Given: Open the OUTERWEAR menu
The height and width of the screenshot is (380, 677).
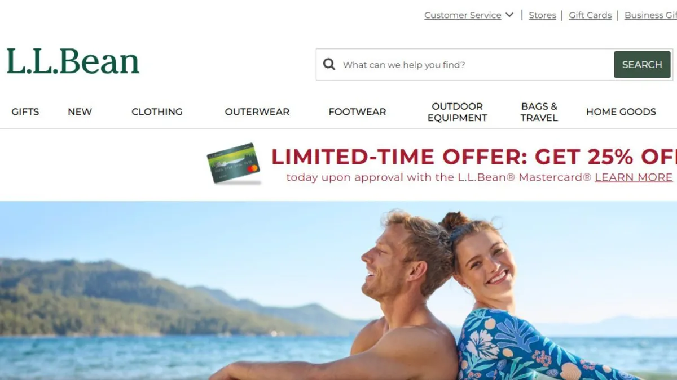Looking at the screenshot, I should click(257, 111).
